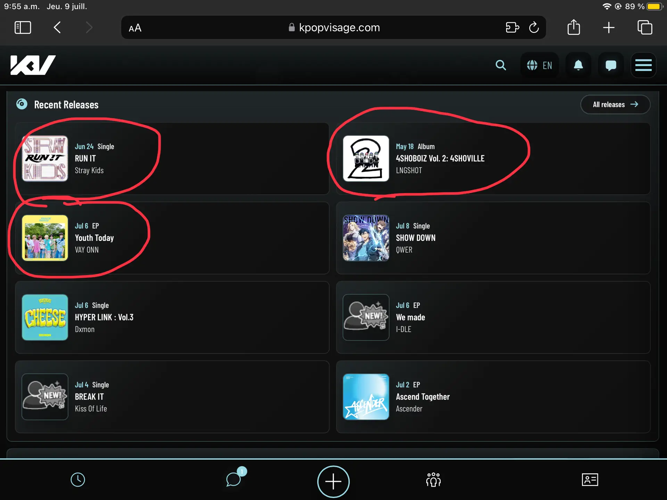Open the chat messages icon in header
This screenshot has height=500, width=667.
coord(611,65)
